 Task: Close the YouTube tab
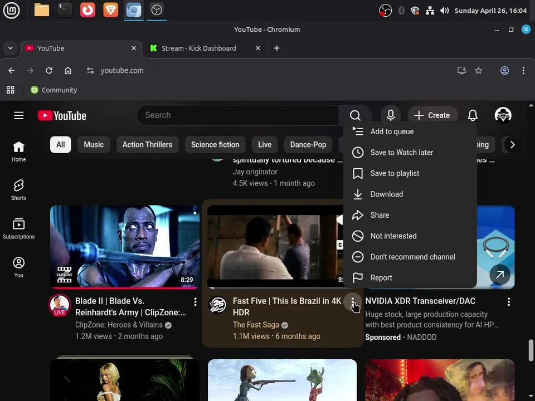point(134,48)
